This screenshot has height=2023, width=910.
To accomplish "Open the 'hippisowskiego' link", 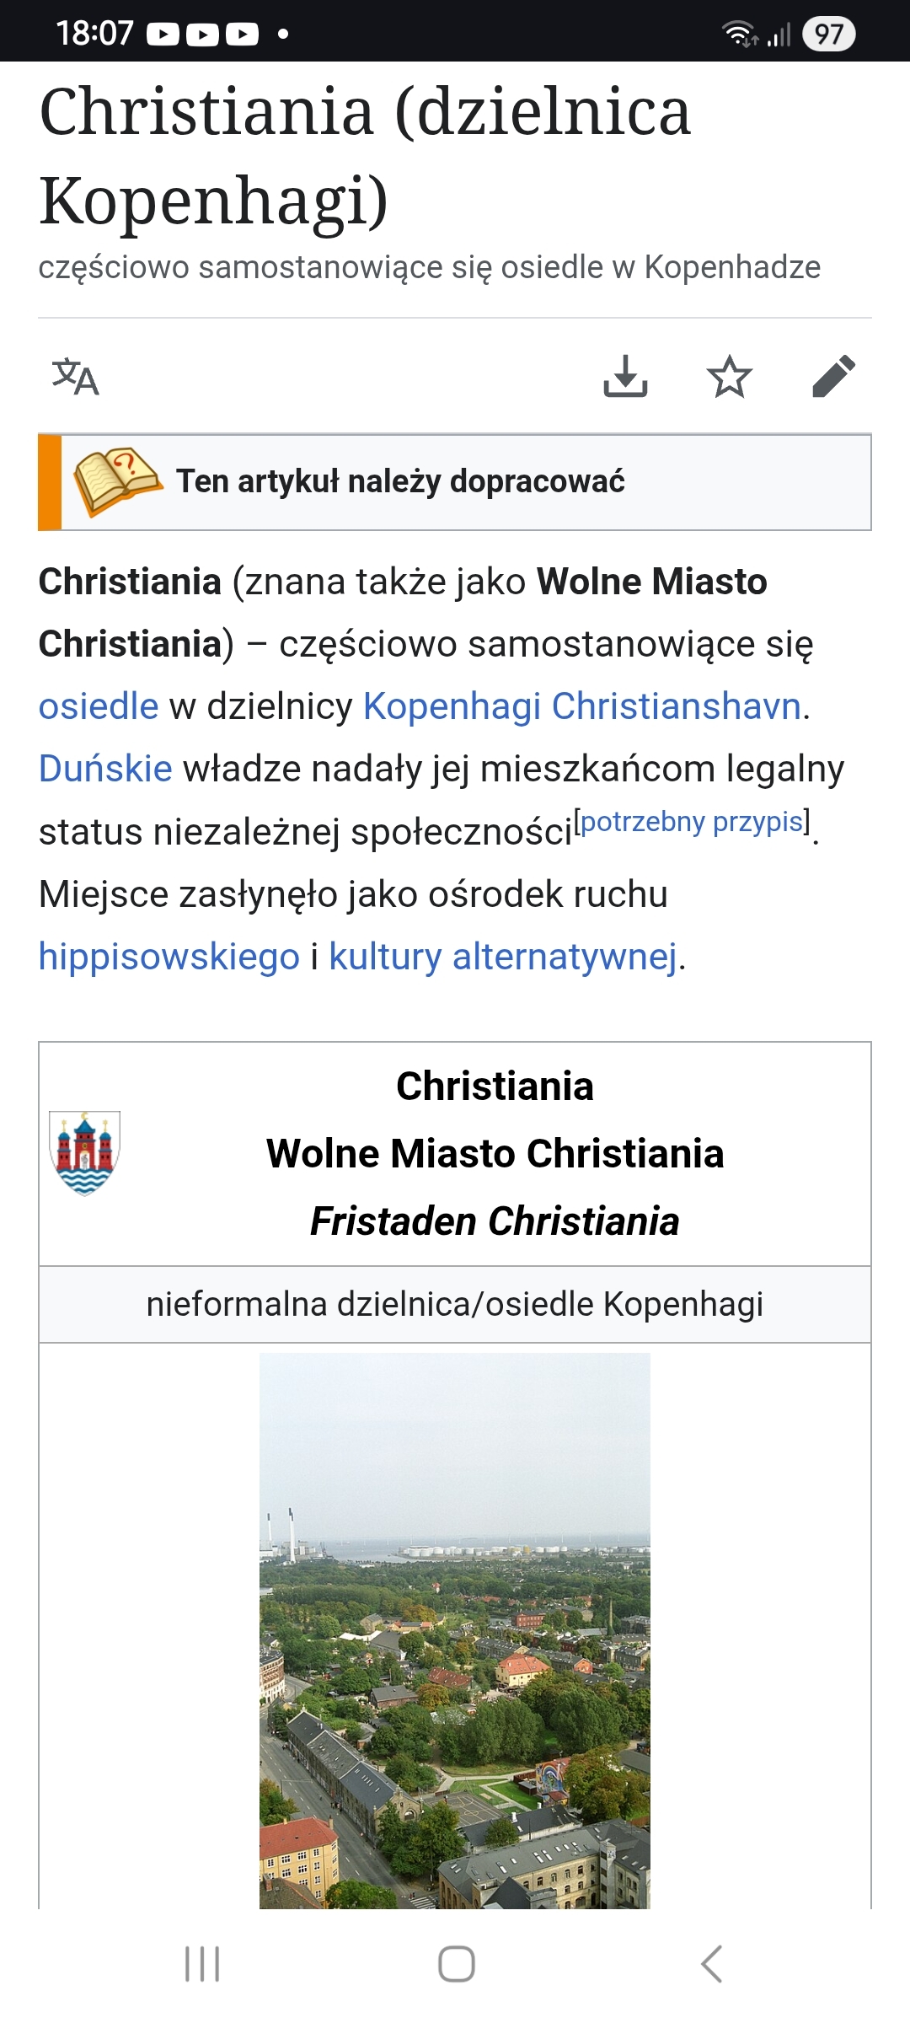I will pos(169,957).
